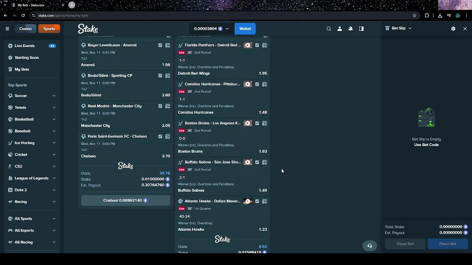
Task: Switch to the Sports tab
Action: click(49, 29)
